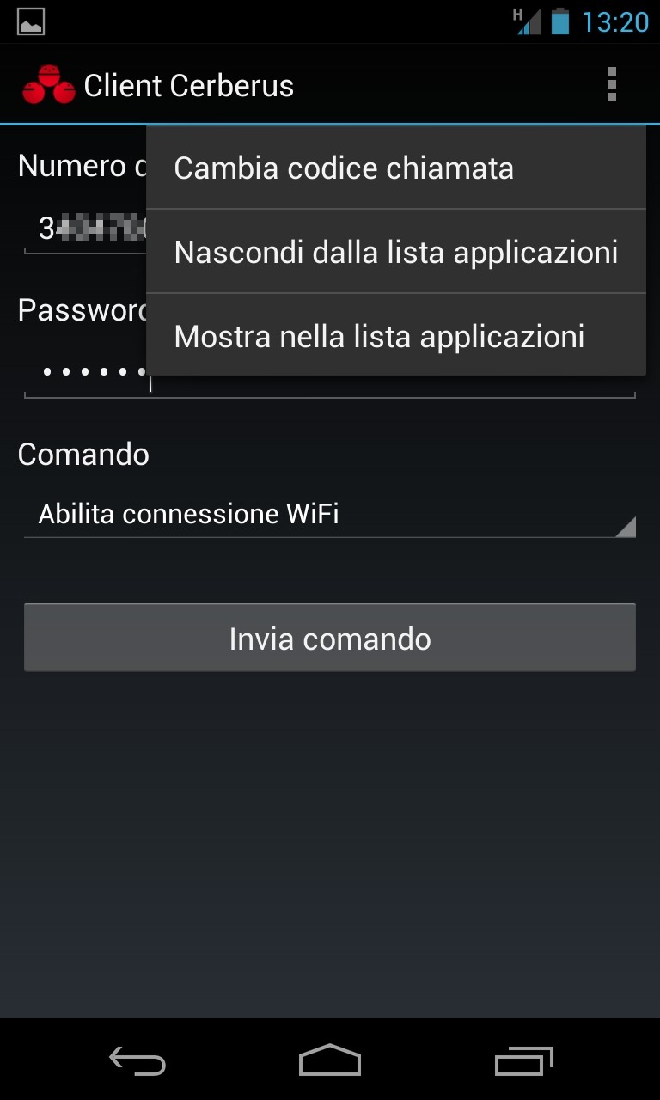Tap the battery icon in status bar
The image size is (660, 1100).
(560, 21)
